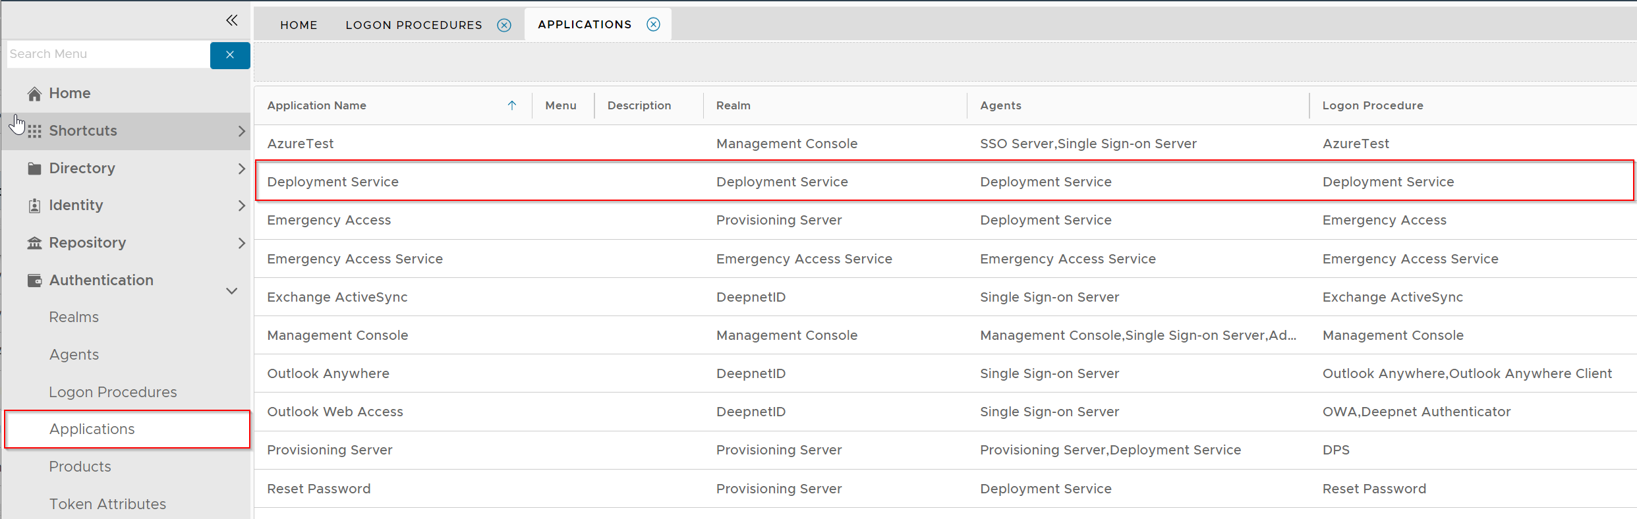Collapse the Authentication section chevron
This screenshot has width=1637, height=519.
point(232,290)
